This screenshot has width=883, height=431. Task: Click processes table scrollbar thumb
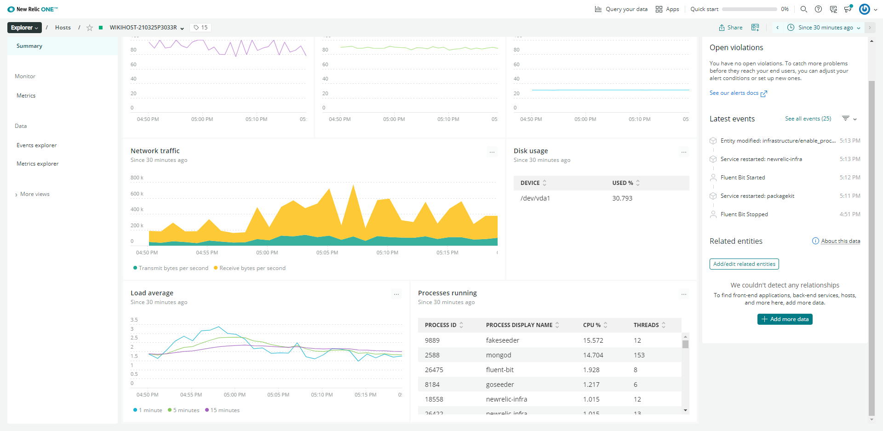click(x=685, y=344)
